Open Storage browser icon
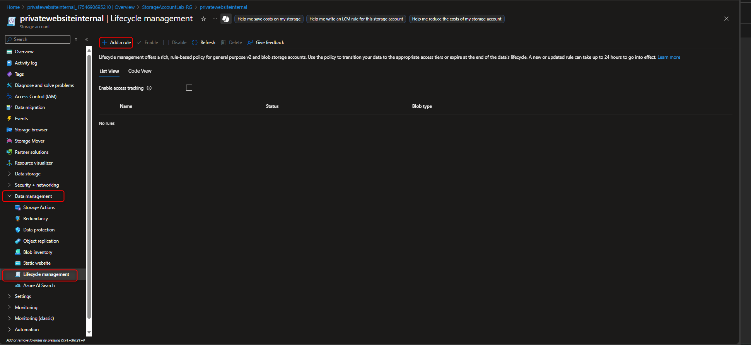This screenshot has height=345, width=751. pyautogui.click(x=9, y=130)
